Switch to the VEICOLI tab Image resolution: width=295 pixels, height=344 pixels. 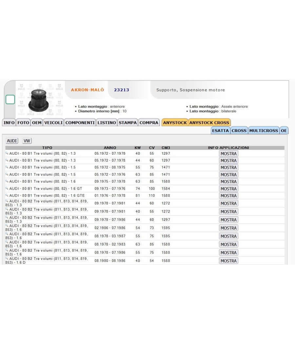pyautogui.click(x=53, y=123)
